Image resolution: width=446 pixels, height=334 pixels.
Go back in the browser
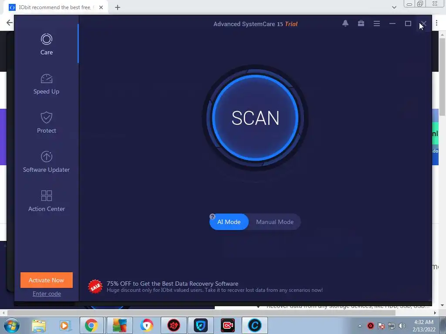coord(10,23)
